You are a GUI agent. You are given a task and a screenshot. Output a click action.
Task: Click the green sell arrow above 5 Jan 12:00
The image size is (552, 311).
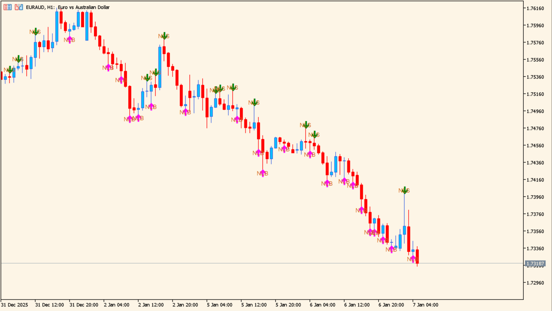click(x=254, y=103)
